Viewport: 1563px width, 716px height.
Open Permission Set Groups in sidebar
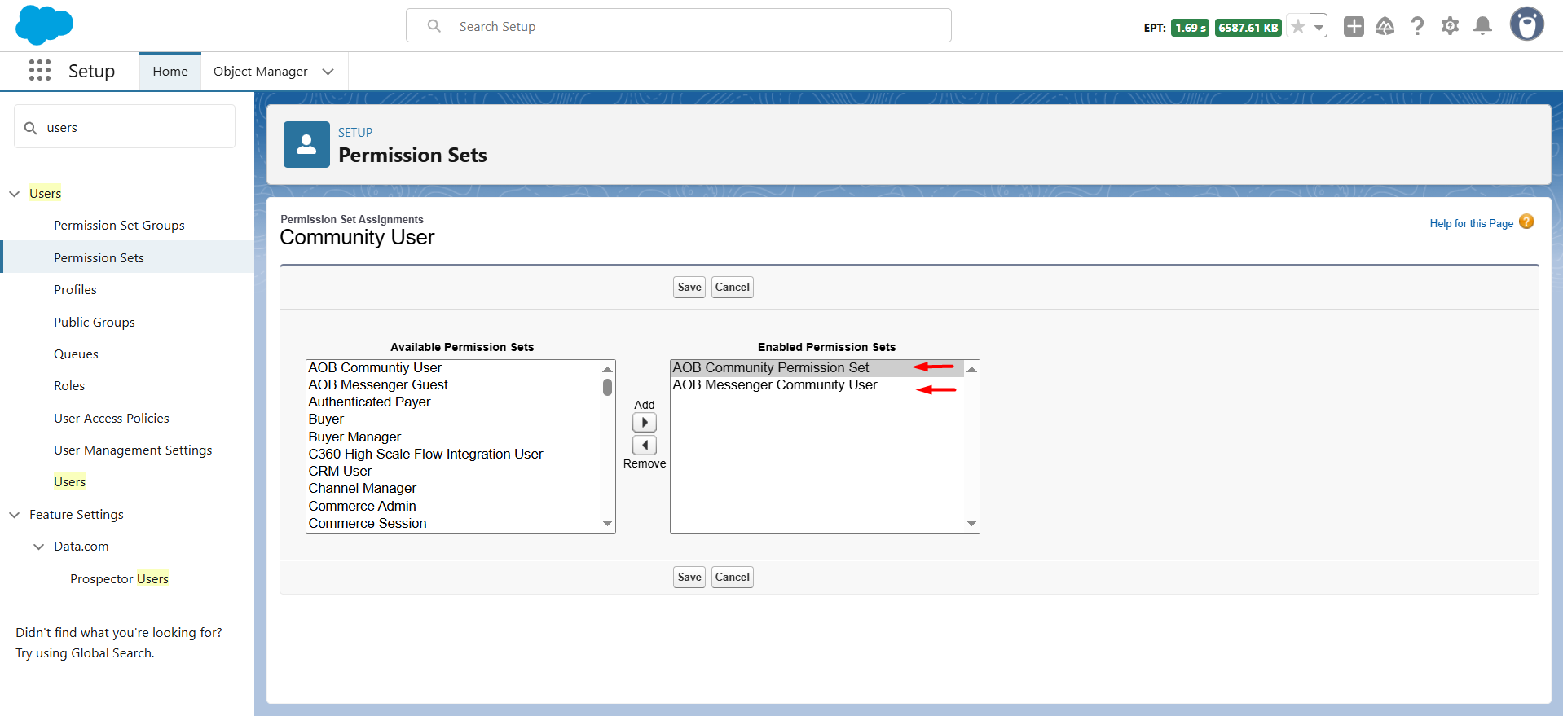(x=119, y=226)
